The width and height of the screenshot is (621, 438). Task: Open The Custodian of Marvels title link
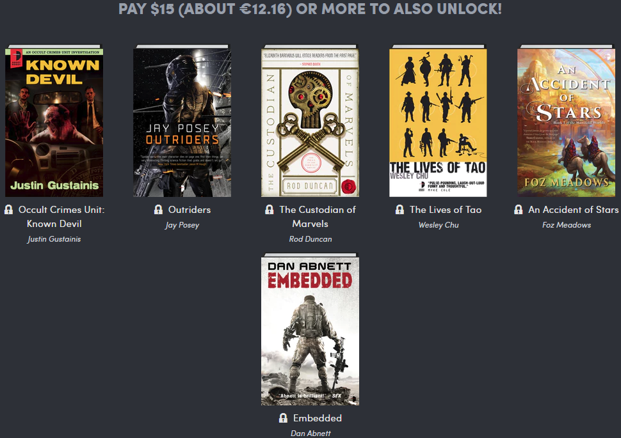click(318, 217)
